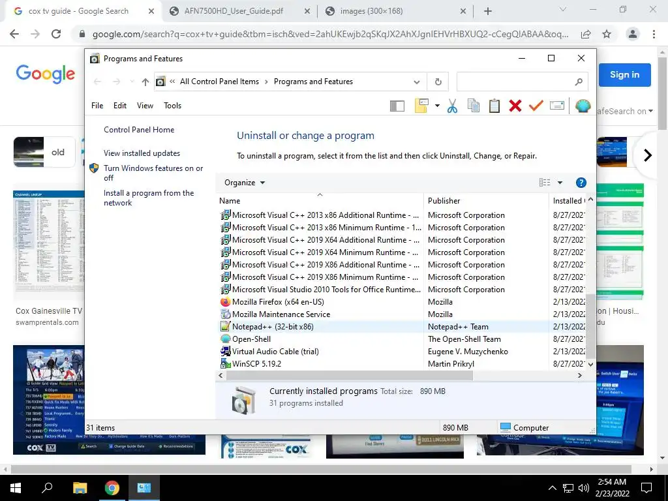
Task: Sort by the Publisher column header
Action: 485,201
